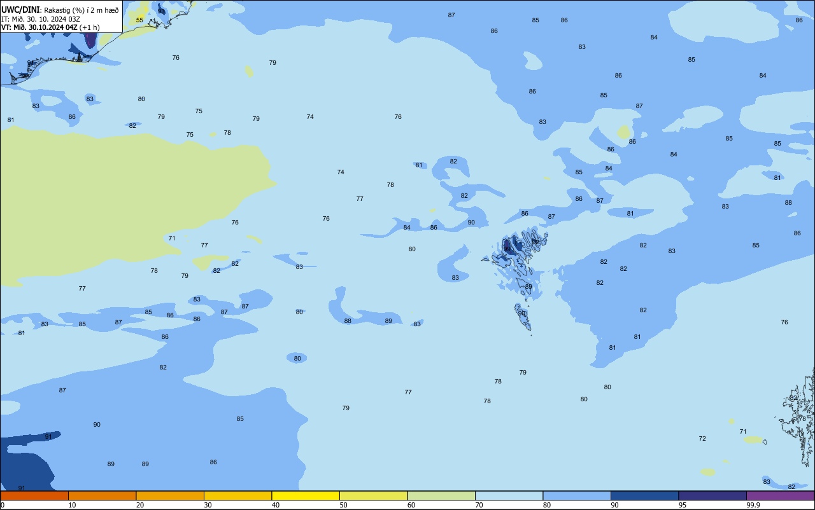The width and height of the screenshot is (815, 510).
Task: Click the legend scale tick label '70'
Action: [479, 505]
